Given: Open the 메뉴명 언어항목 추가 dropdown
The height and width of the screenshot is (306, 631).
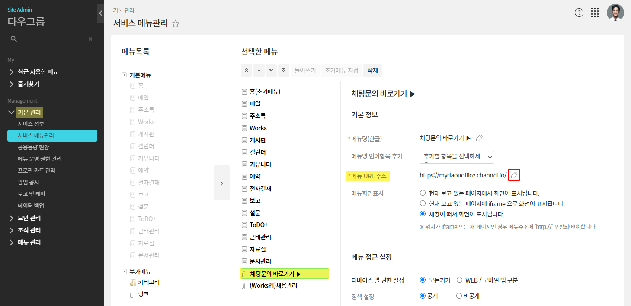Looking at the screenshot, I should (457, 157).
